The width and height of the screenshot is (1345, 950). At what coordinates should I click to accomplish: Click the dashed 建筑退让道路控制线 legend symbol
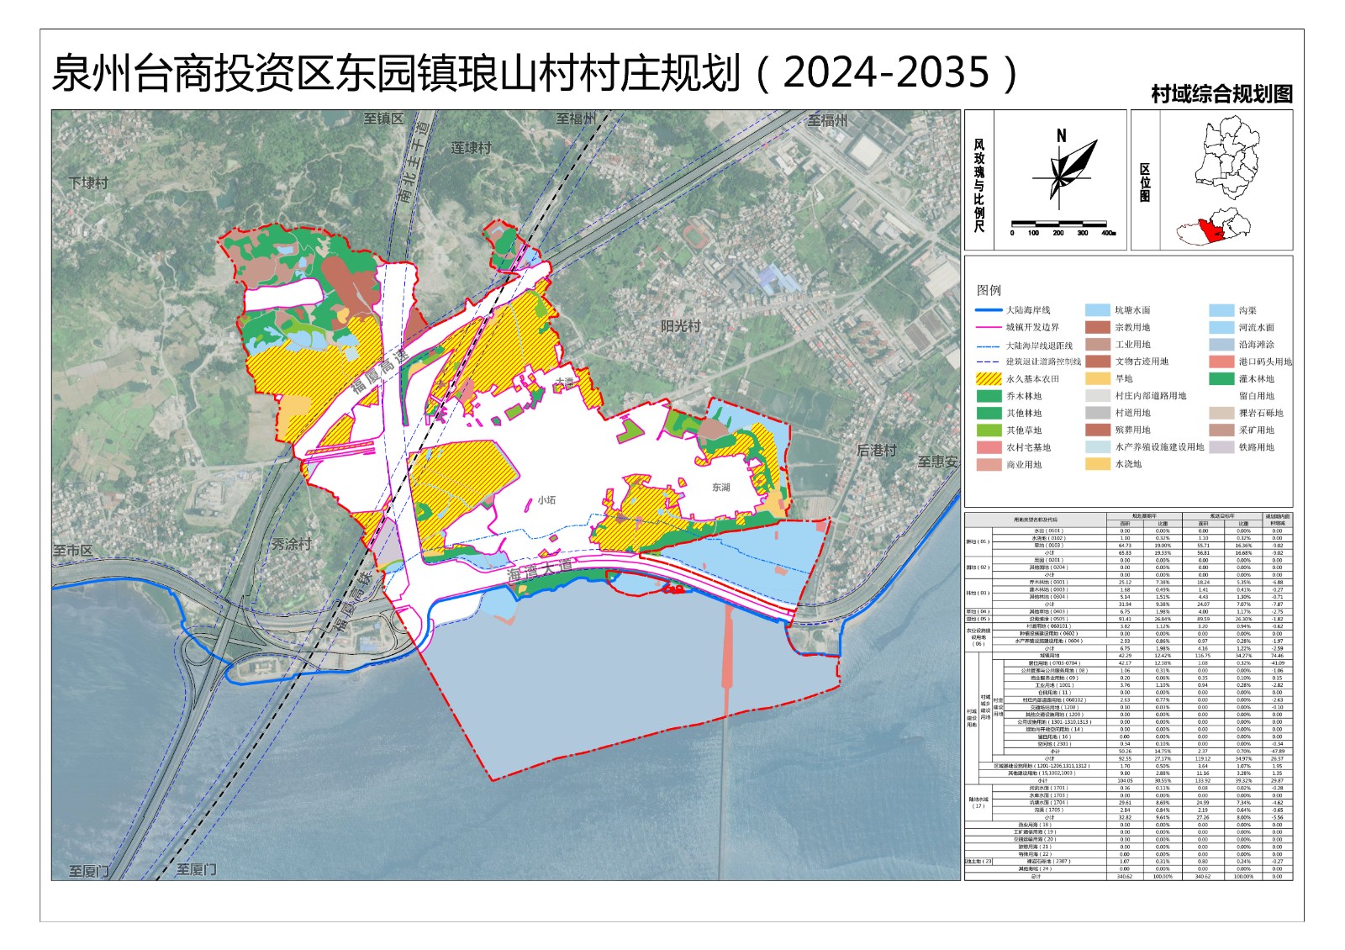[x=989, y=362]
